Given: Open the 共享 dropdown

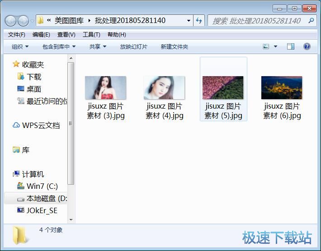Looking at the screenshot, I should point(98,47).
